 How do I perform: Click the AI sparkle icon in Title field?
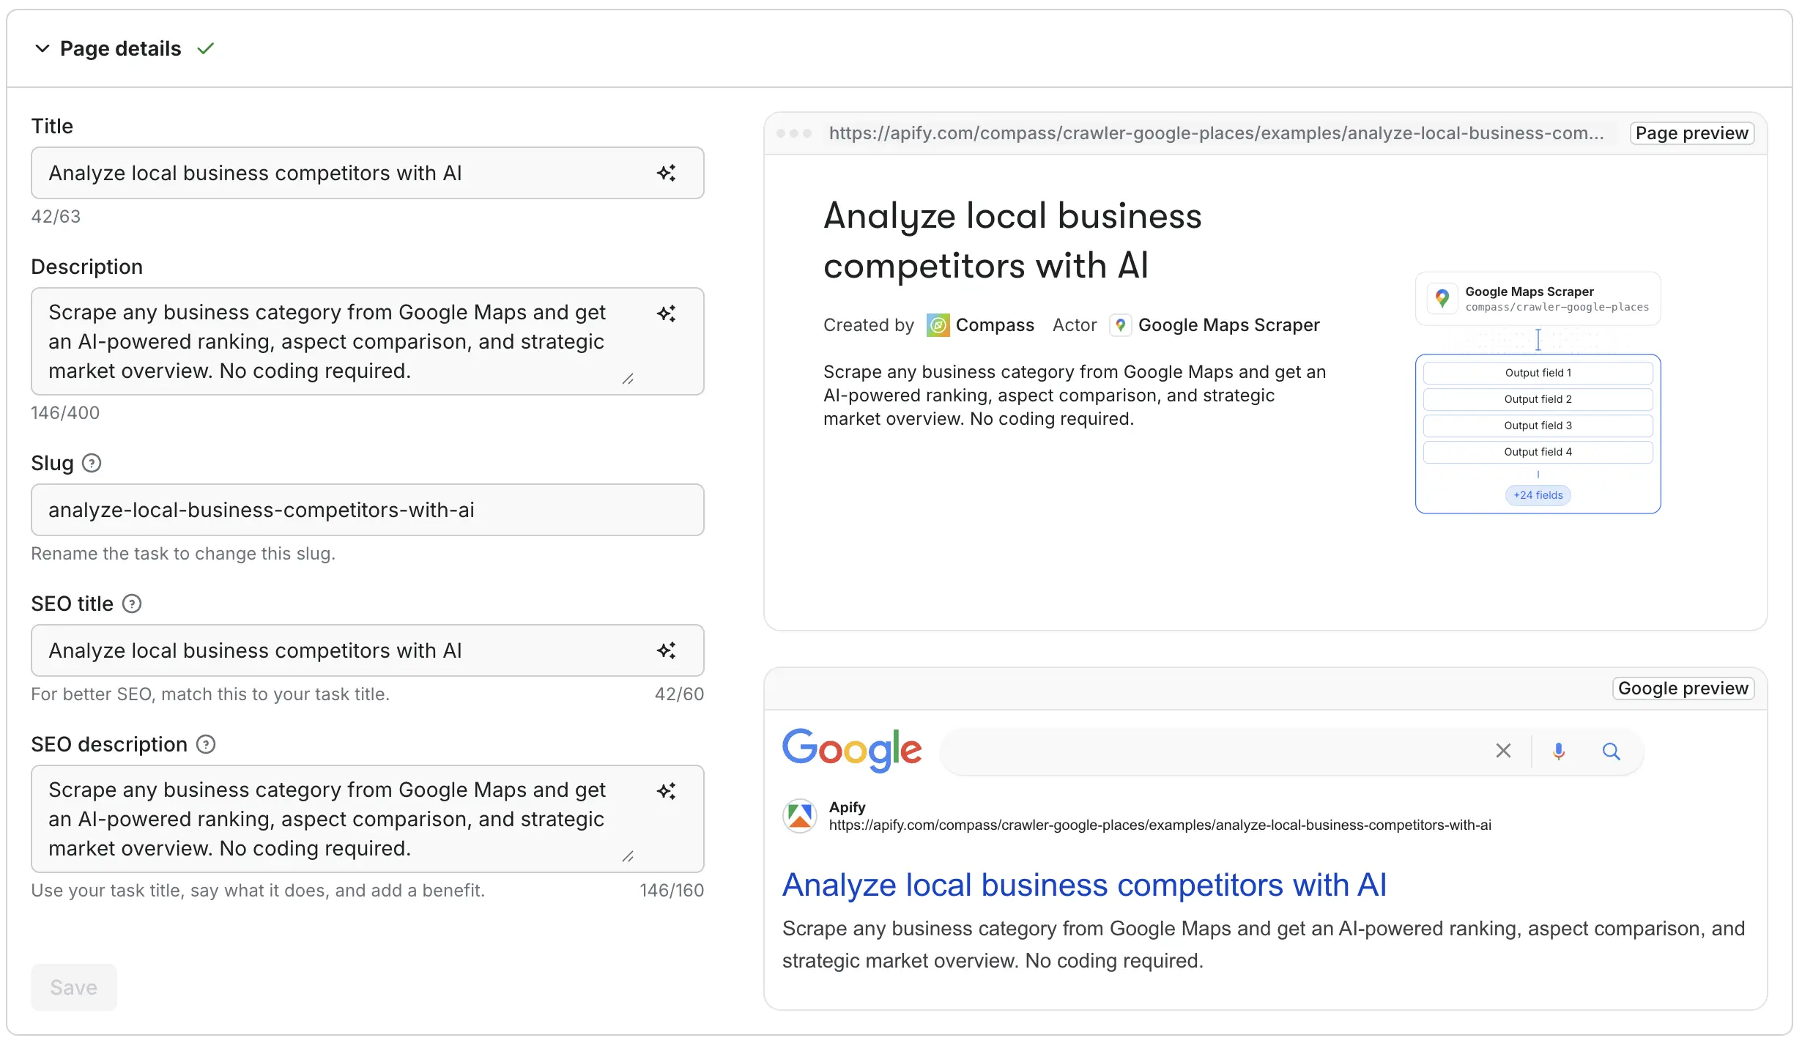click(x=666, y=173)
